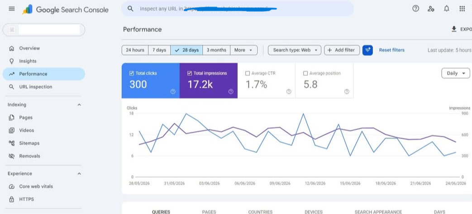Uncheck the Total clicks checkbox
The width and height of the screenshot is (472, 214).
131,73
